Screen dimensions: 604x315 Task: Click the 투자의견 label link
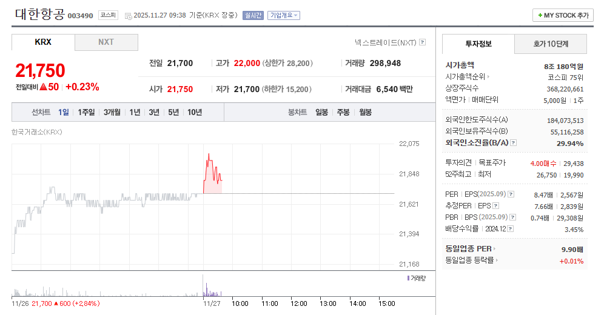click(x=458, y=163)
